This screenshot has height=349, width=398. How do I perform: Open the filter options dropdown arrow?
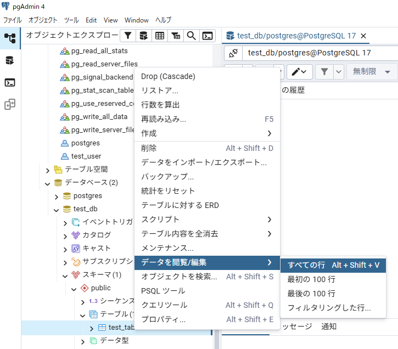[x=339, y=72]
